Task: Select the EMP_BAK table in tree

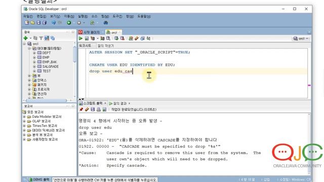Action: point(50,62)
